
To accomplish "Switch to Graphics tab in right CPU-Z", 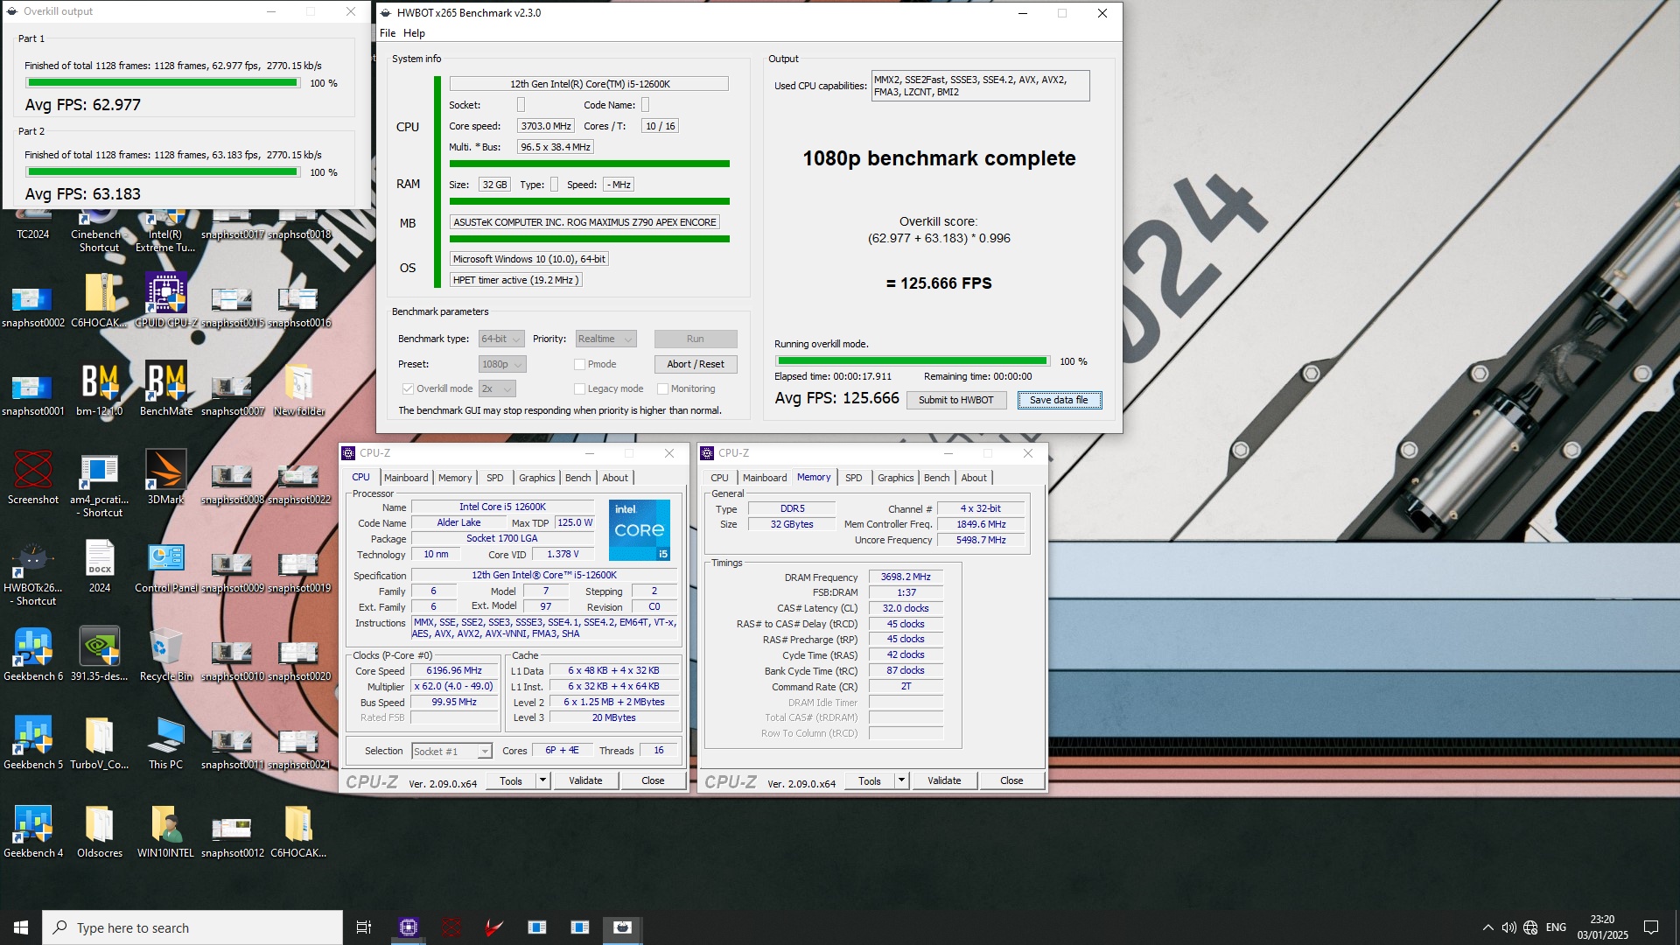I will click(895, 478).
